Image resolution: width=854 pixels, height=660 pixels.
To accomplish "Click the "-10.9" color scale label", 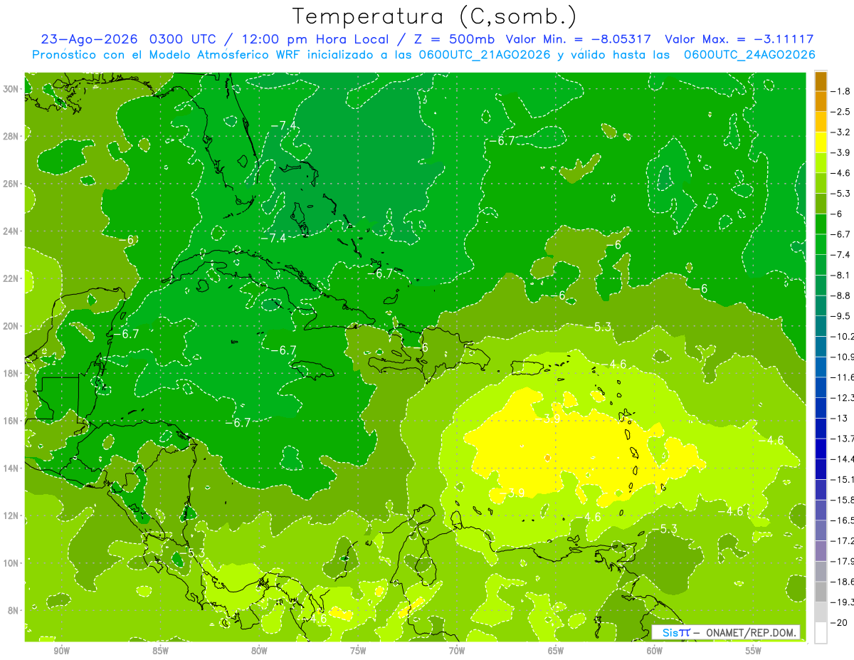I will (x=842, y=357).
